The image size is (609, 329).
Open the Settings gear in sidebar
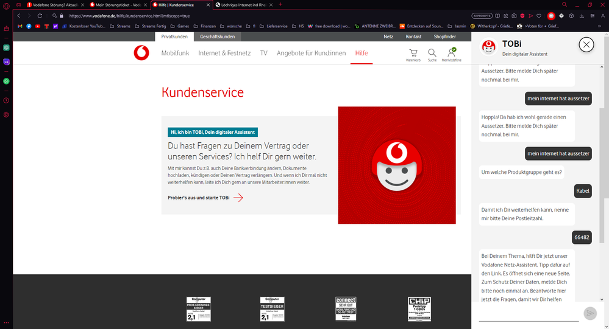[x=6, y=115]
